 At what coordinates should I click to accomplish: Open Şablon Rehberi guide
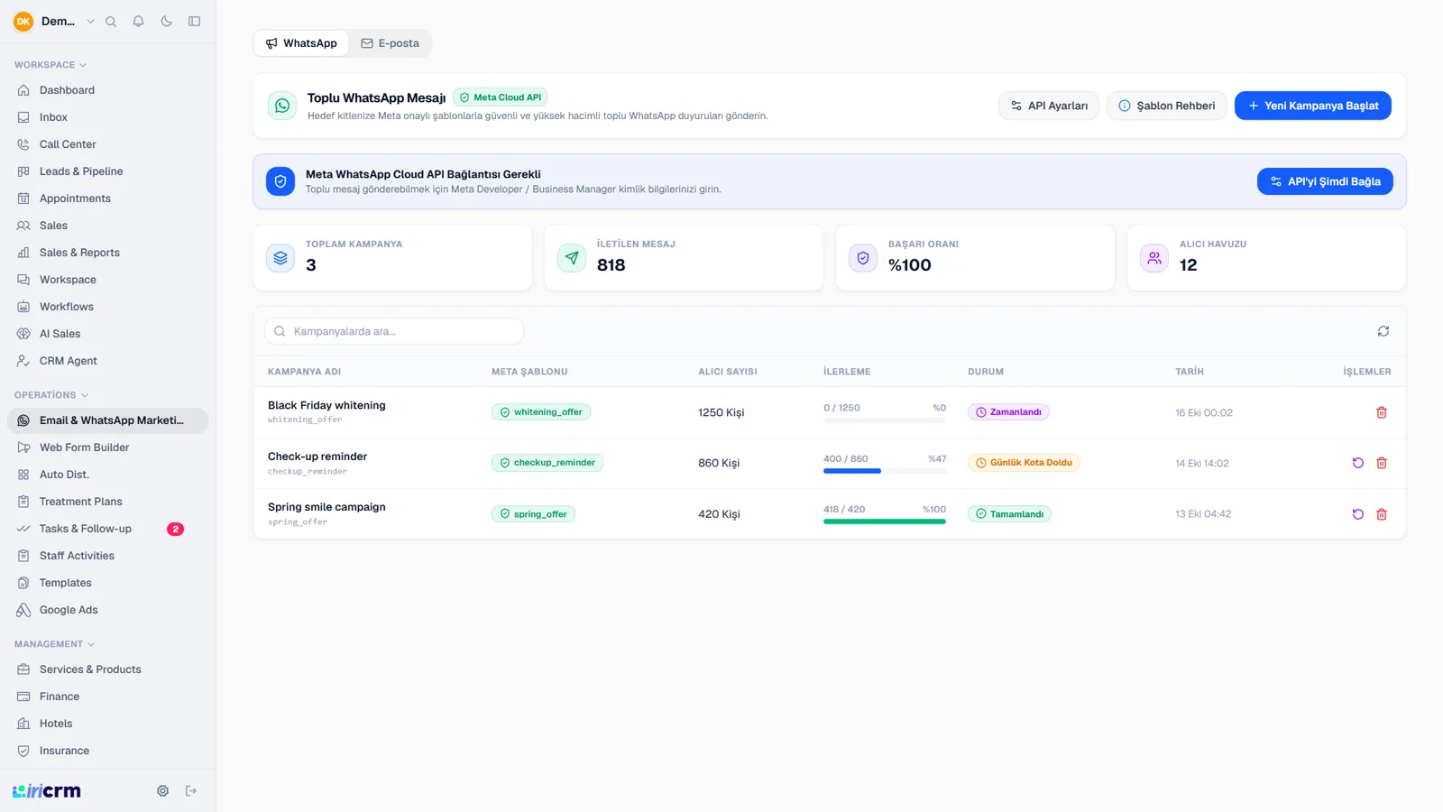coord(1166,106)
